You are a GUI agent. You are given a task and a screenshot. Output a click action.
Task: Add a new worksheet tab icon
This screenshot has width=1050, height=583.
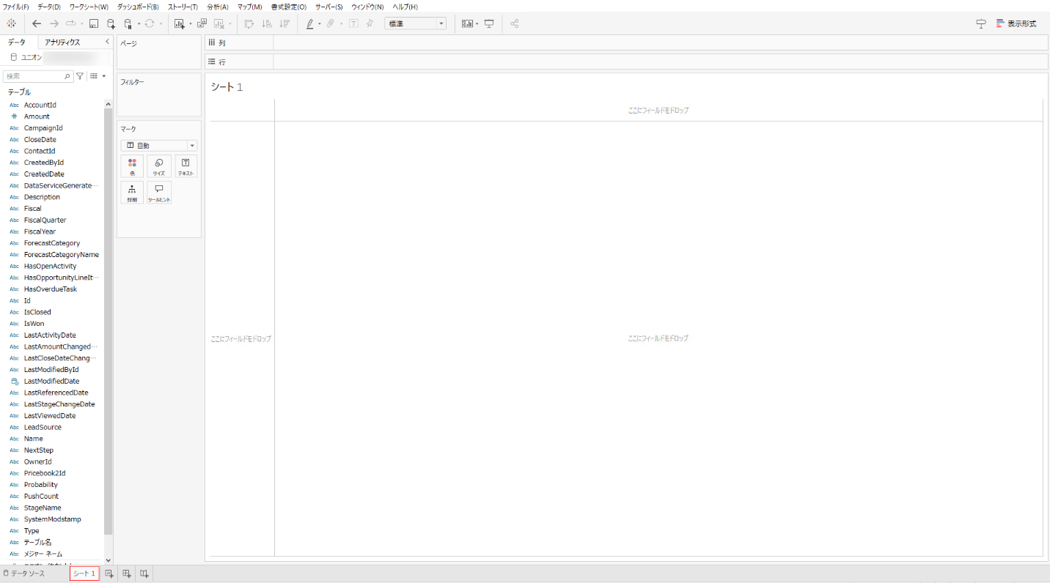[109, 573]
